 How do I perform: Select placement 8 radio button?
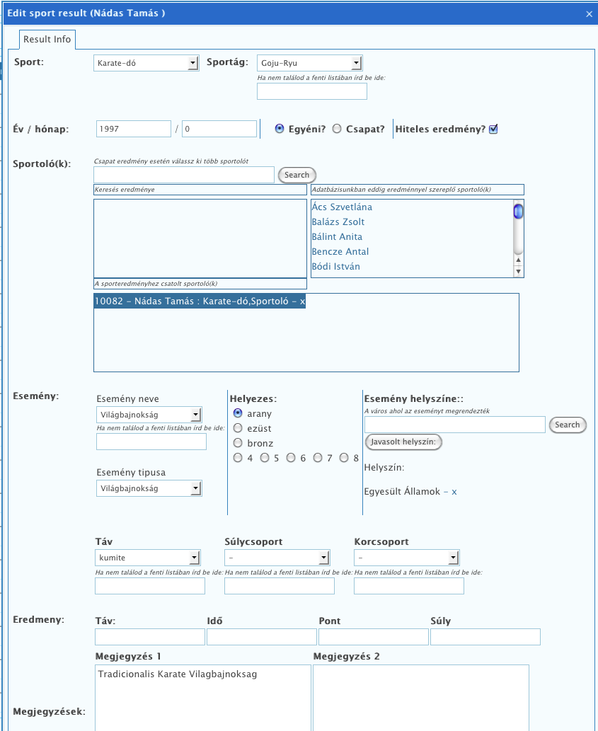(344, 458)
